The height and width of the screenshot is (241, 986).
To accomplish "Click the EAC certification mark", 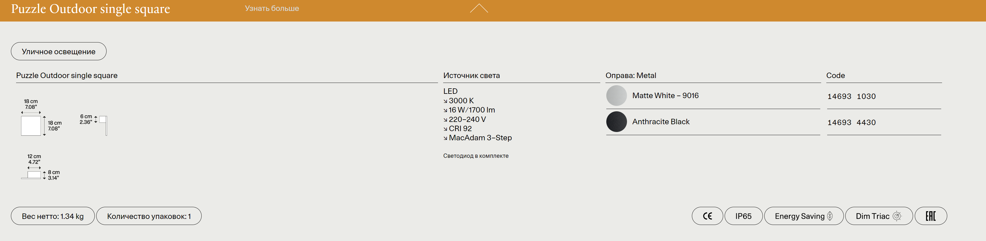I will 931,216.
